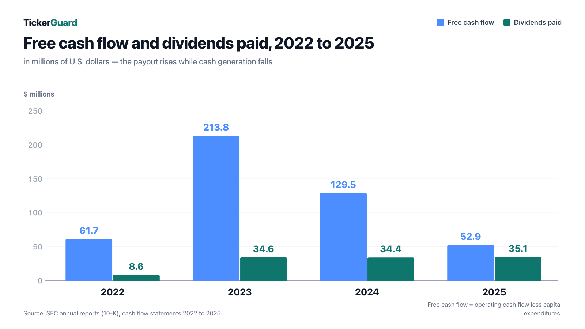The height and width of the screenshot is (329, 585).
Task: Click the 34.6 value label
Action: (264, 249)
